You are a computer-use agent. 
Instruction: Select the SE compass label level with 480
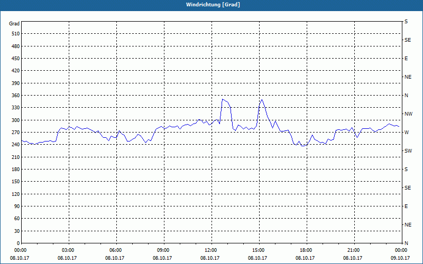click(x=408, y=40)
